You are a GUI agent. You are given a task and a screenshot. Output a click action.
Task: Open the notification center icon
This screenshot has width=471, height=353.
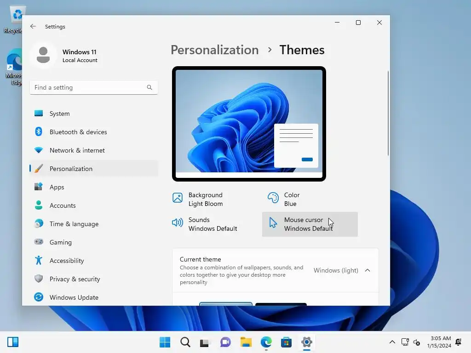point(459,342)
